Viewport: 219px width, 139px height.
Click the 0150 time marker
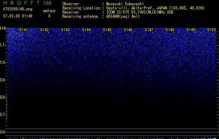coord(212,30)
